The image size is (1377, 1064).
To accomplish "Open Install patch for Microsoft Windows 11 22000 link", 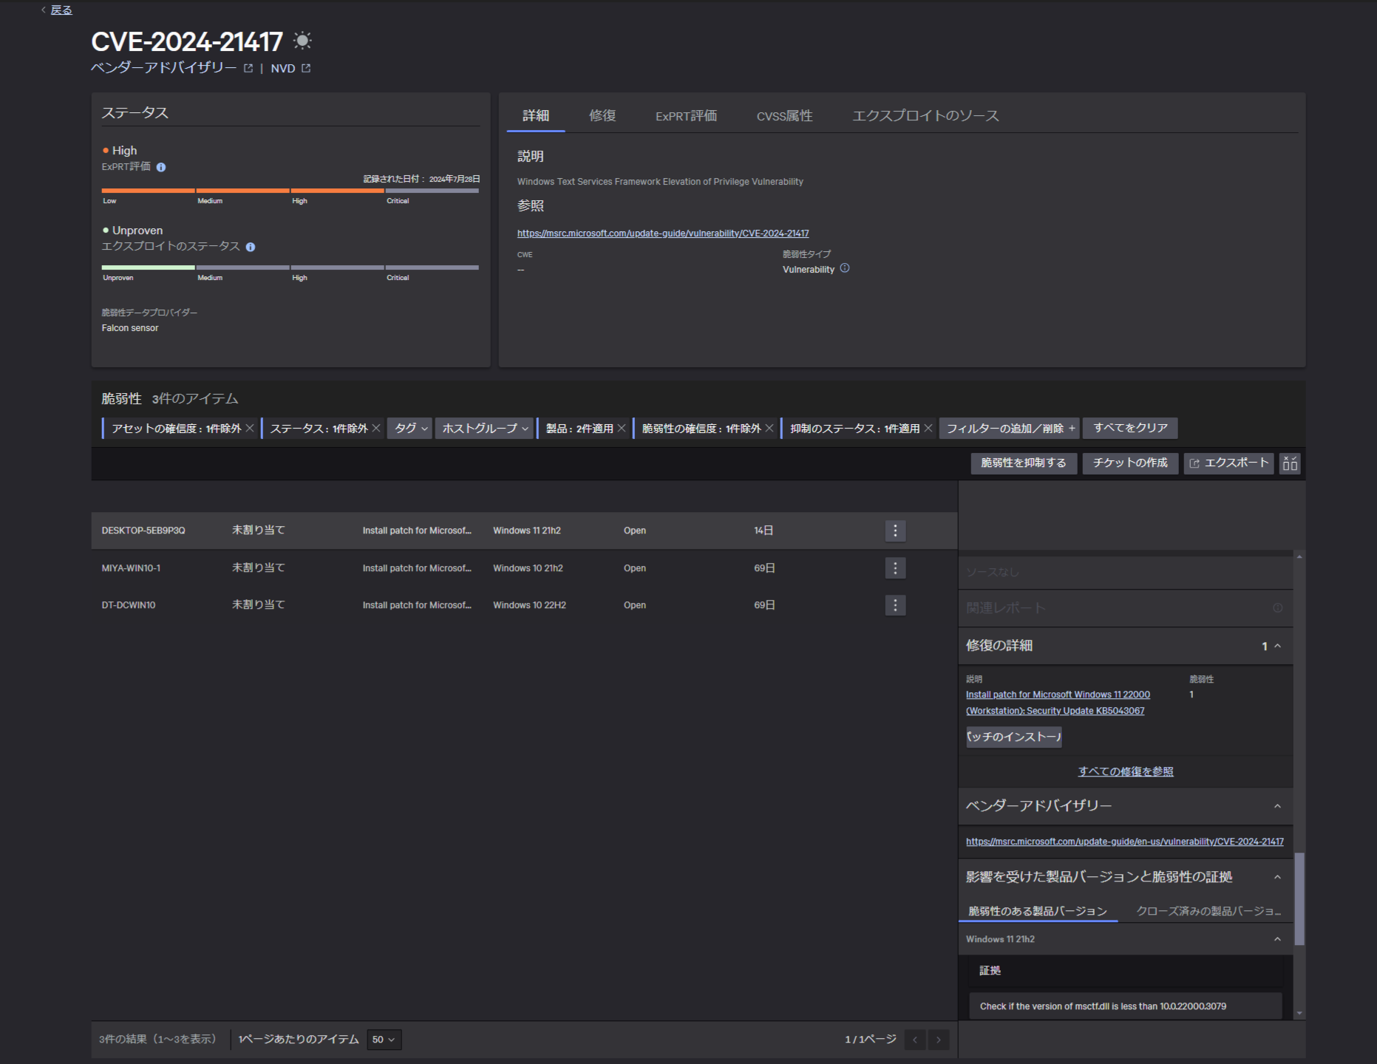I will tap(1058, 703).
